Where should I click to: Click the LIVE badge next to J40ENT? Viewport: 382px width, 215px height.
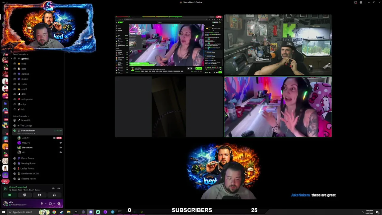coord(59,138)
